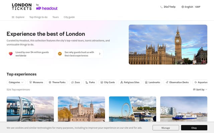214x133 pixels.
Task: Click the Sort by sliders icon
Action: 194,89
